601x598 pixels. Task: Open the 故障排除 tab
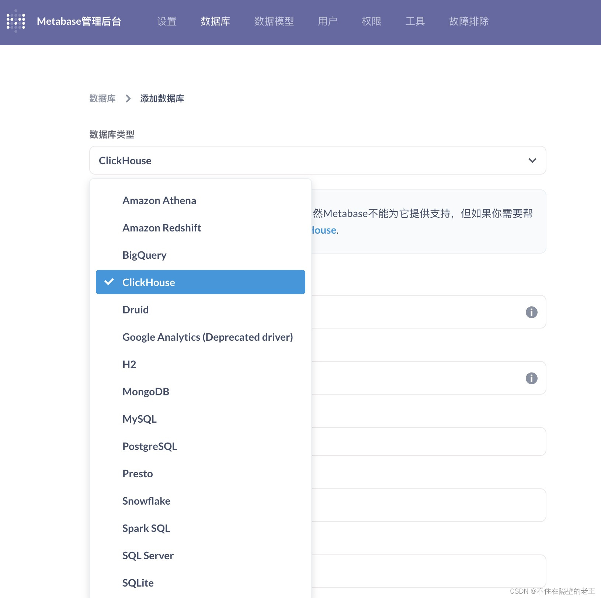pos(469,21)
